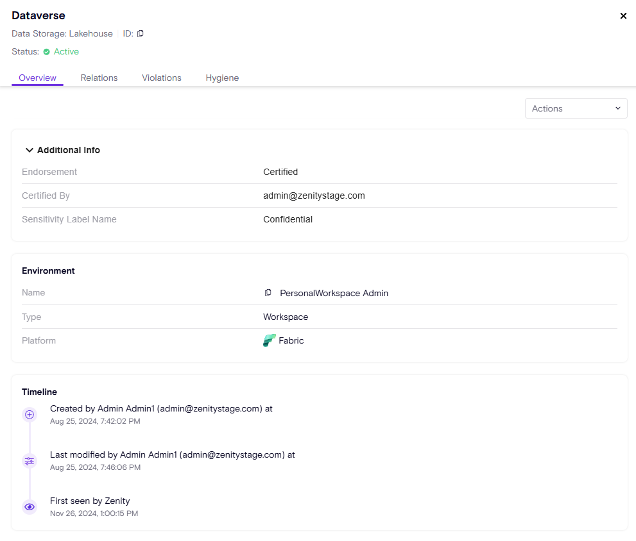Click the Fabric platform logo icon
Screen dimensions: 636x541
coord(270,340)
